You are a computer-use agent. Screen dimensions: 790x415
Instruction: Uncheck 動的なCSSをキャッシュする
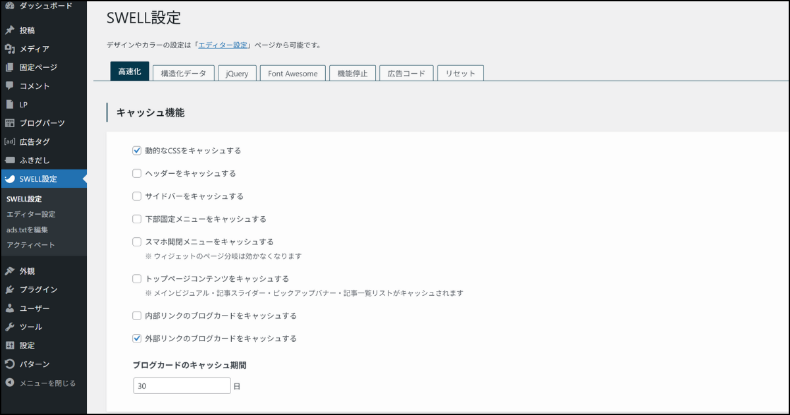point(137,150)
